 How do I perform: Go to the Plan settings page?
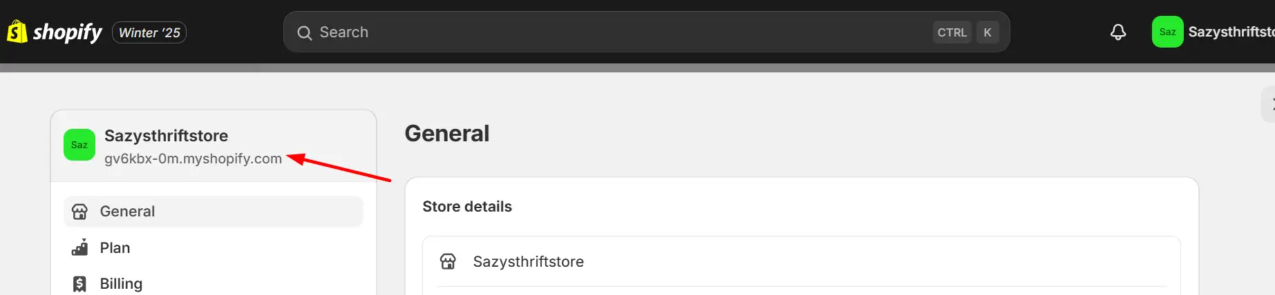pos(115,247)
